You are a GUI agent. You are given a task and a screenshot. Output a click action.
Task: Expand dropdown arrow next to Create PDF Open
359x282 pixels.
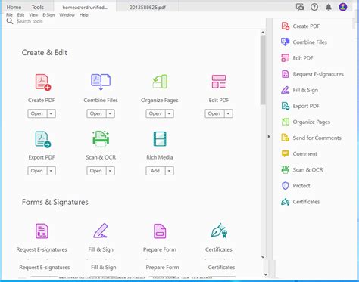[51, 113]
